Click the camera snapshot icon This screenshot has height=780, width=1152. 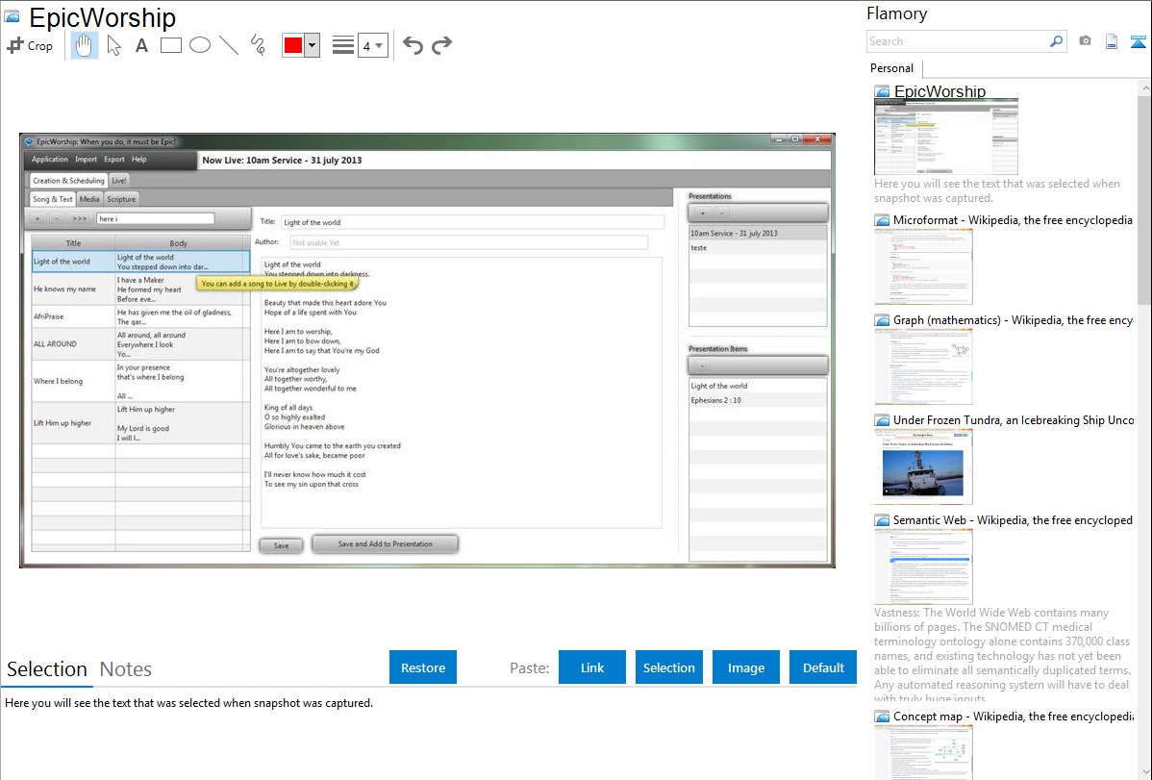coord(1085,41)
